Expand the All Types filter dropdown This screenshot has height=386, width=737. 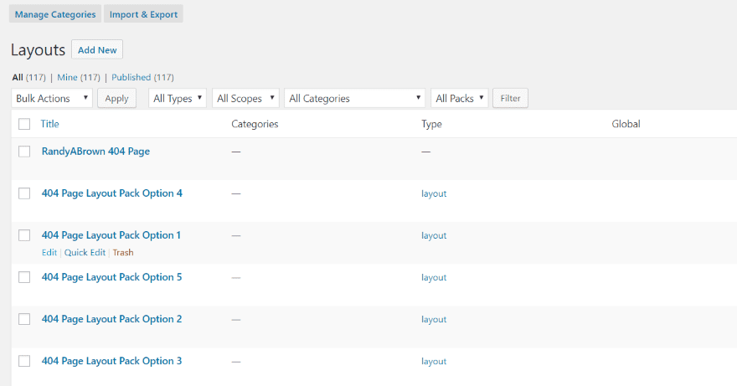[178, 98]
